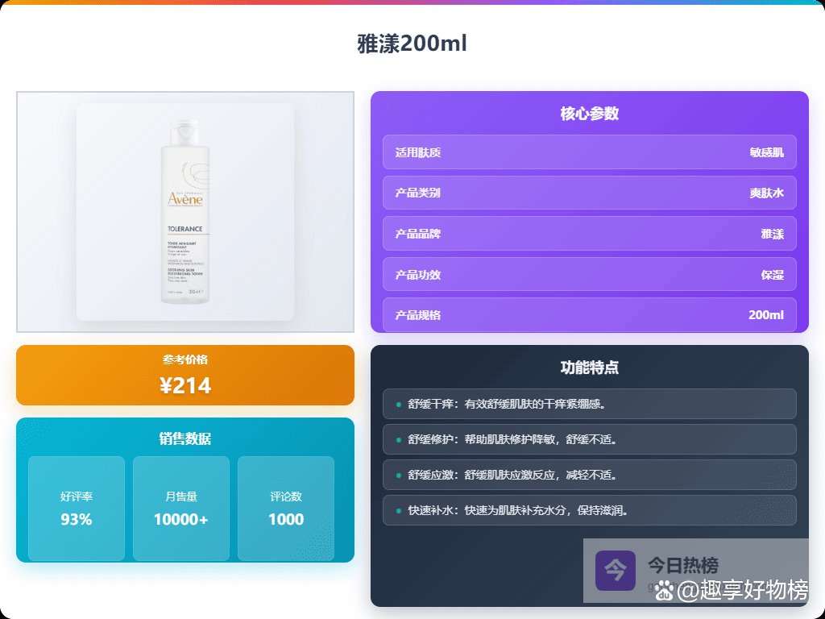Click the teal bullet beside 舒缓干痒

pyautogui.click(x=399, y=404)
